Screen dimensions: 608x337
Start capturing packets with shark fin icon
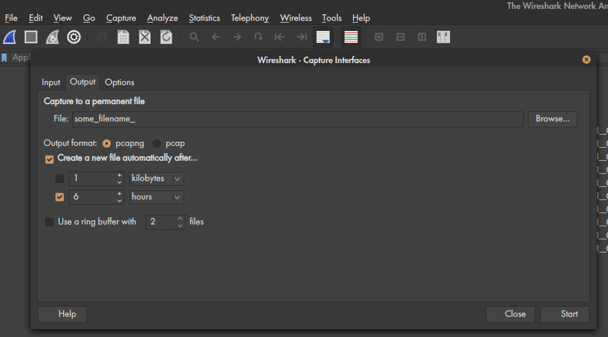tap(10, 37)
